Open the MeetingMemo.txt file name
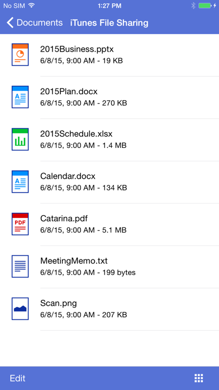Viewport: 219px width, 390px height. point(74,261)
